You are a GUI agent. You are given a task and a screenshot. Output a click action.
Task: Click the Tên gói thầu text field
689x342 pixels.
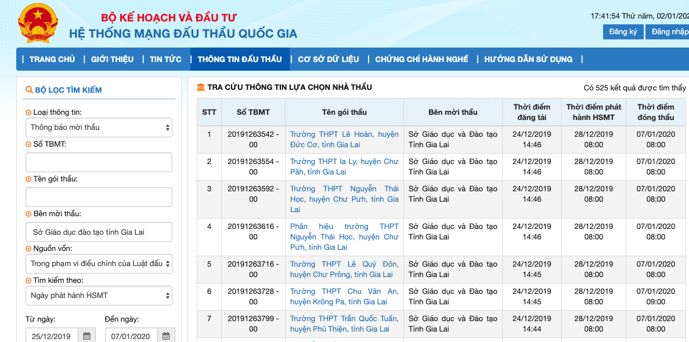pos(99,197)
